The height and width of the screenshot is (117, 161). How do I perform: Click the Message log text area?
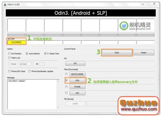click(x=32, y=94)
